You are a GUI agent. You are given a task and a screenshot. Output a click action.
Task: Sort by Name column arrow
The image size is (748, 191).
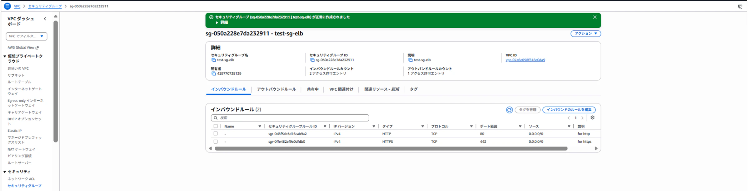[260, 126]
